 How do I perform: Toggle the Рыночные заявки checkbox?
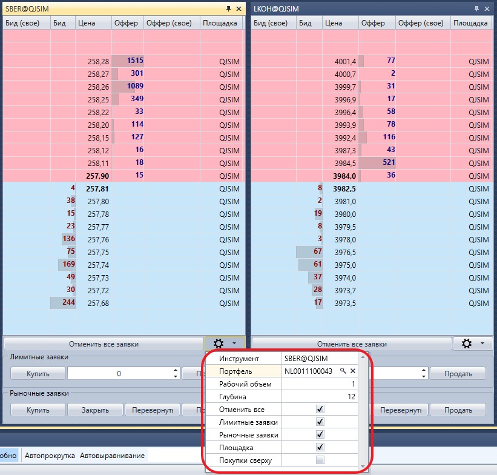[320, 434]
